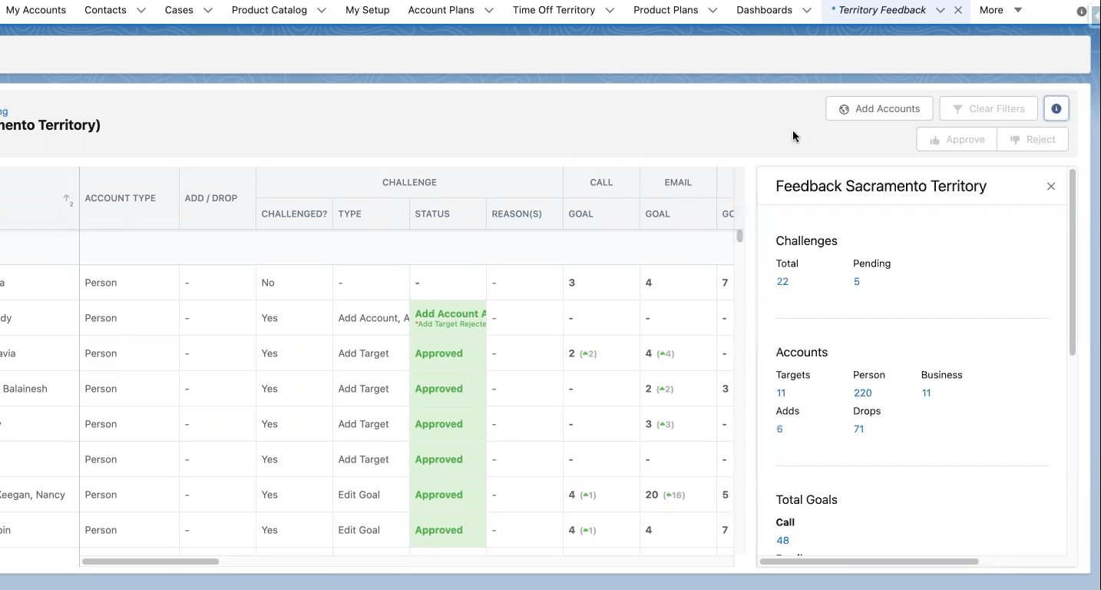Close the Territory Feedback tab
1101x590 pixels.
pos(957,11)
